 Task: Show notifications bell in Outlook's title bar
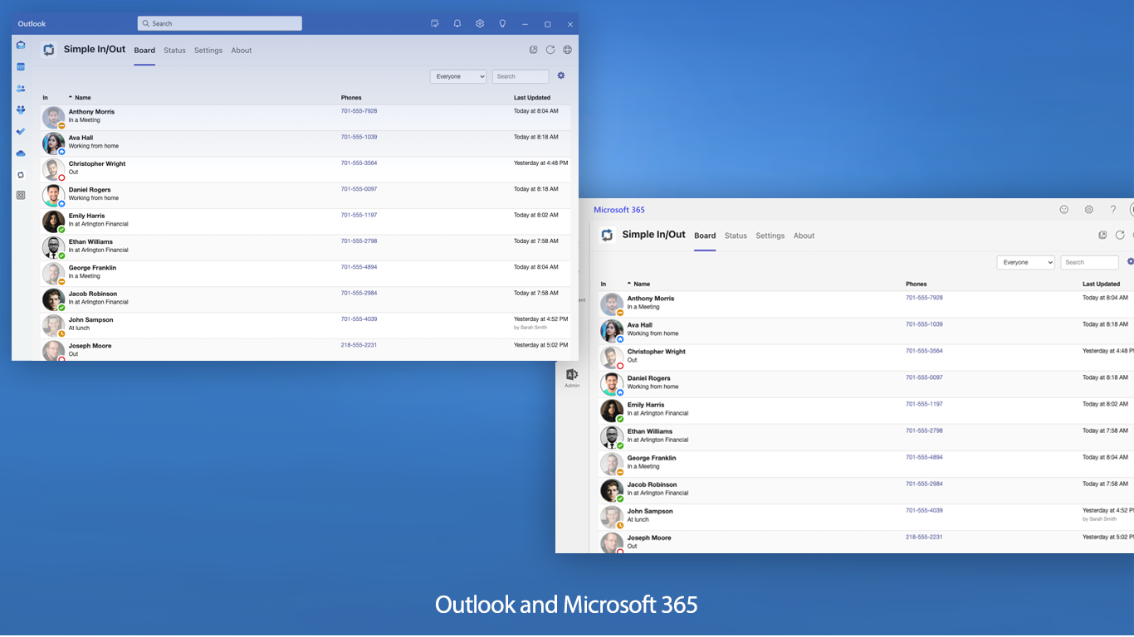pyautogui.click(x=457, y=24)
